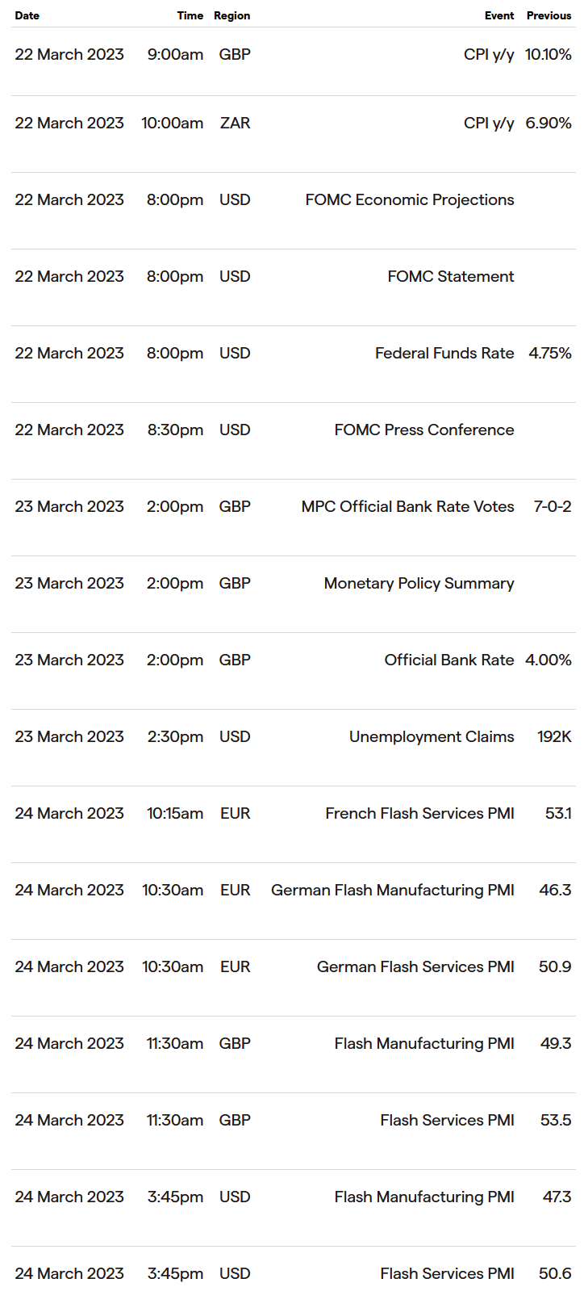Click the Unemployment Claims event
584x1308 pixels.
coord(432,736)
